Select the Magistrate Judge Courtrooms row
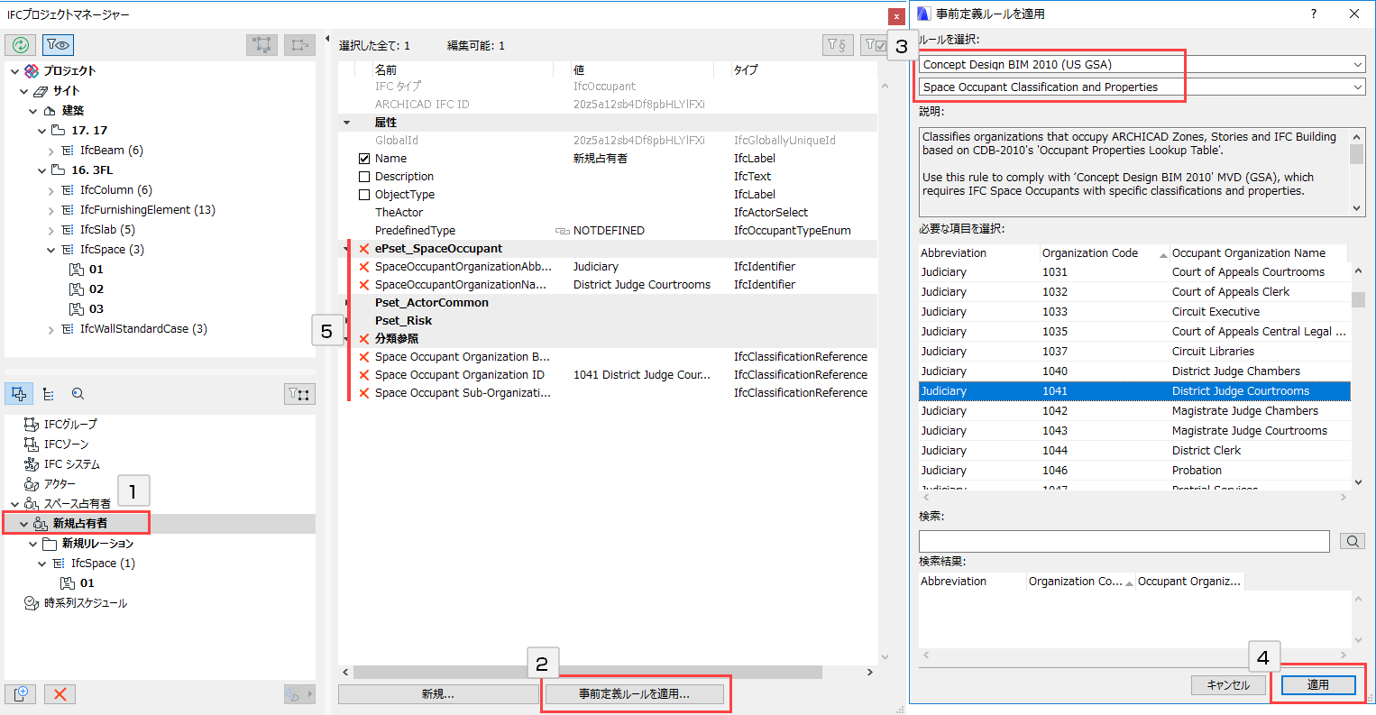Screen dimensions: 1376x715 tap(1134, 431)
